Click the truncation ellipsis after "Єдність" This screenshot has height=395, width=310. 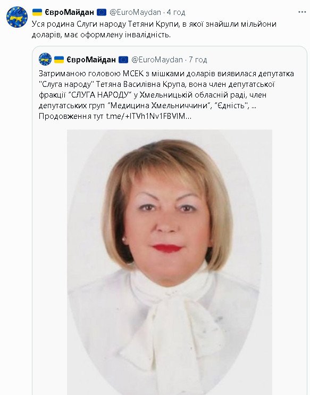pos(254,106)
